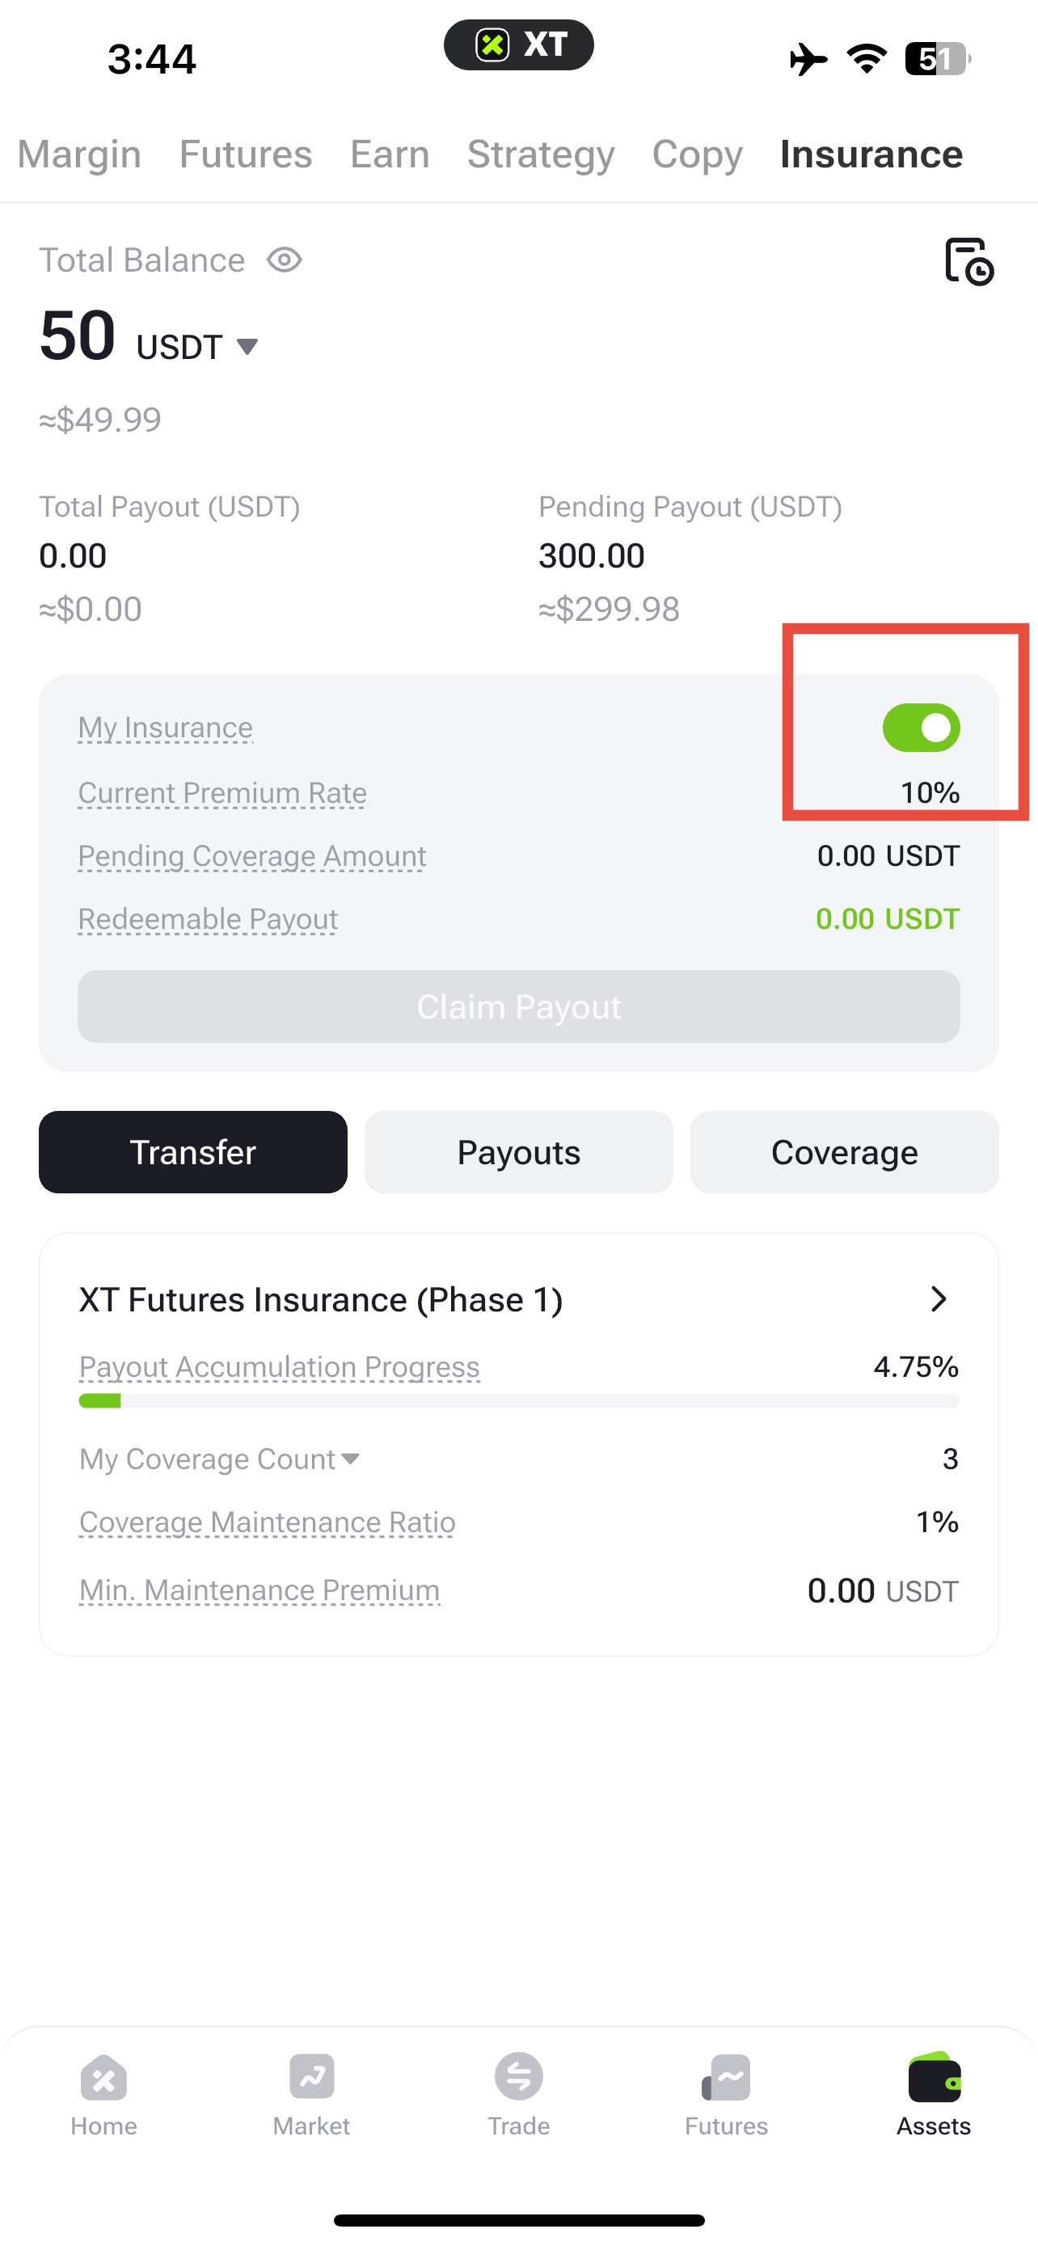This screenshot has width=1038, height=2246.
Task: Tap the Current Premium Rate label
Action: tap(222, 792)
